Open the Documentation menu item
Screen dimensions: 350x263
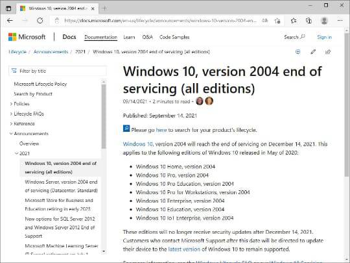pyautogui.click(x=100, y=37)
